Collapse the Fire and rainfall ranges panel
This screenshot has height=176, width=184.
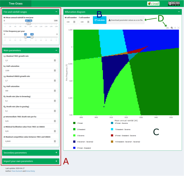click(x=56, y=12)
